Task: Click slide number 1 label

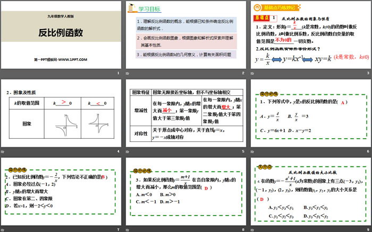Action: pos(119,73)
